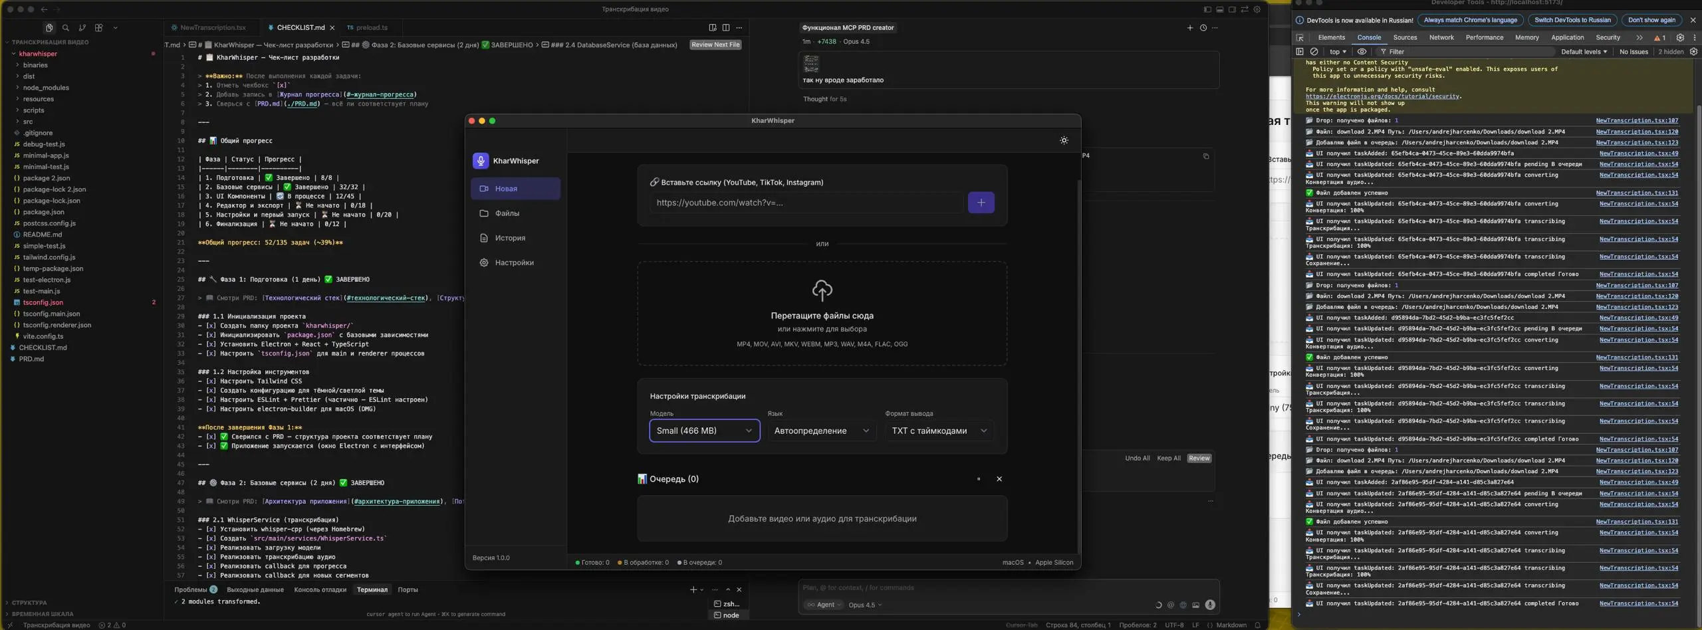Click the @ mention icon in chat input
Viewport: 1702px width, 630px height.
(1170, 605)
